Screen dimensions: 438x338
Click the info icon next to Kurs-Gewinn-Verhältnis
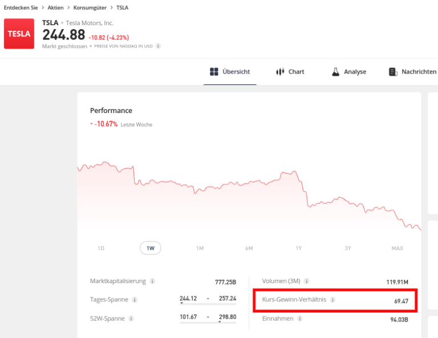click(333, 300)
